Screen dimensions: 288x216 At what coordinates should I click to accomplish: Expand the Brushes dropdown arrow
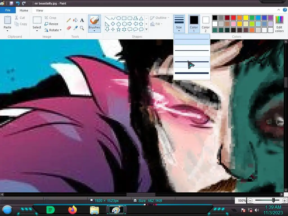pyautogui.click(x=94, y=31)
